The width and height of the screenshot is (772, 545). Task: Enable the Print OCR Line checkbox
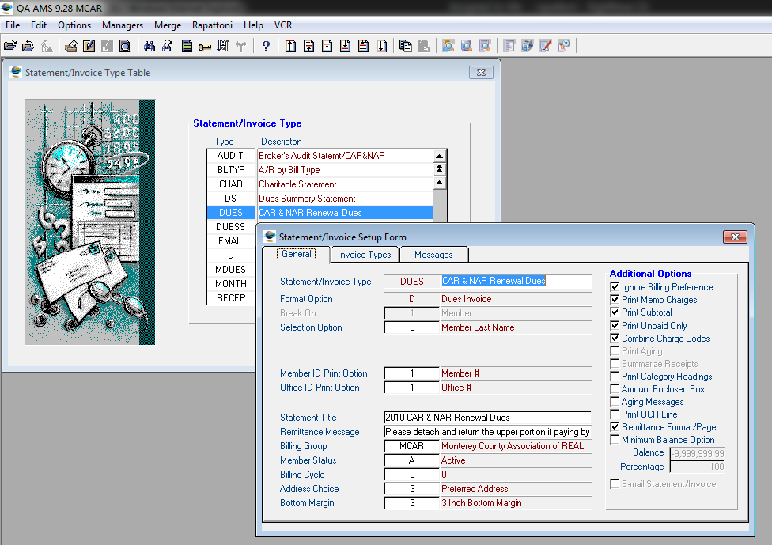coord(615,414)
